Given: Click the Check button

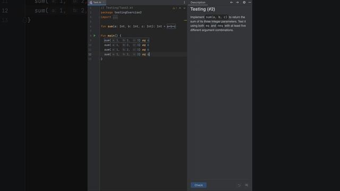Looking at the screenshot, I should pyautogui.click(x=199, y=185).
